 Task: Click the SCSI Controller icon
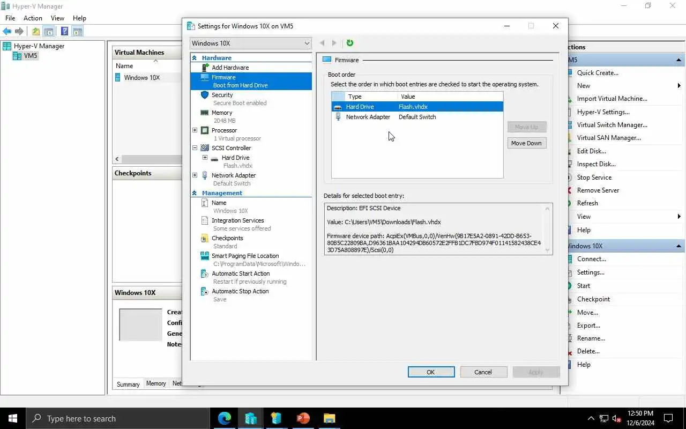pyautogui.click(x=205, y=148)
